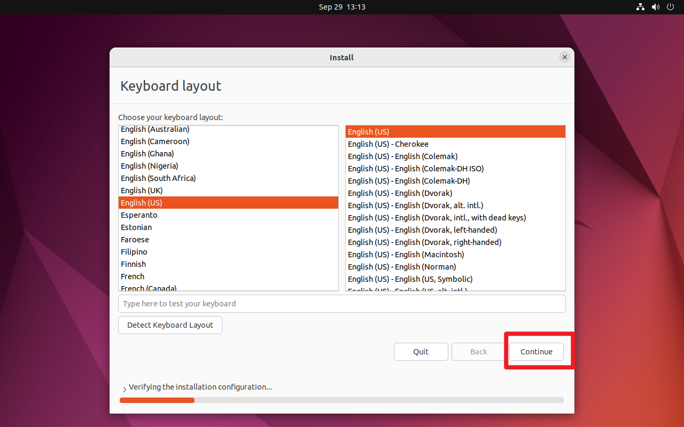Choose English (US, Symbolic) variant
Image resolution: width=684 pixels, height=427 pixels.
[455, 279]
